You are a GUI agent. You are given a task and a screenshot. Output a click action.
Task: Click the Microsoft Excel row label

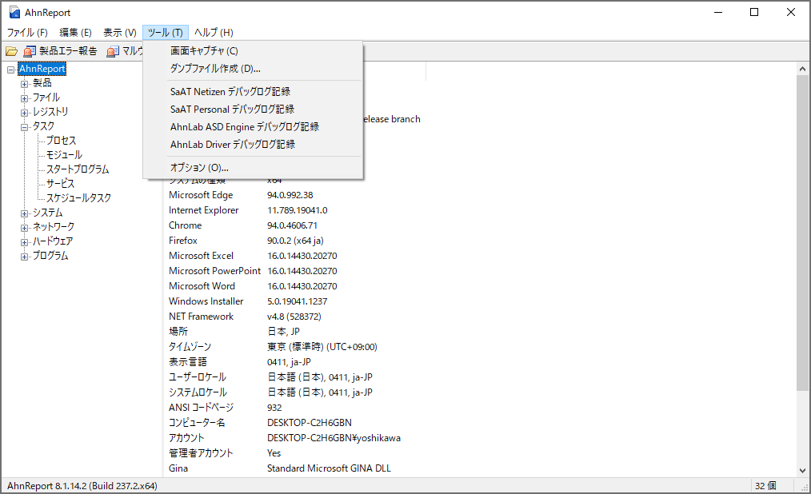202,256
